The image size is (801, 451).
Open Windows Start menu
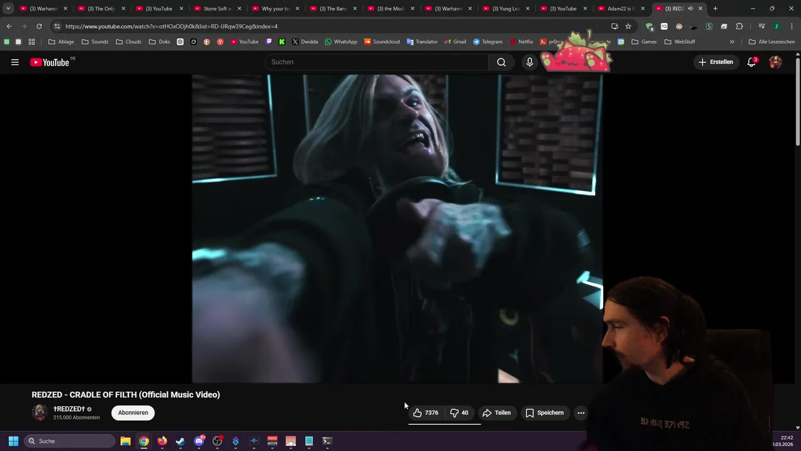[13, 441]
